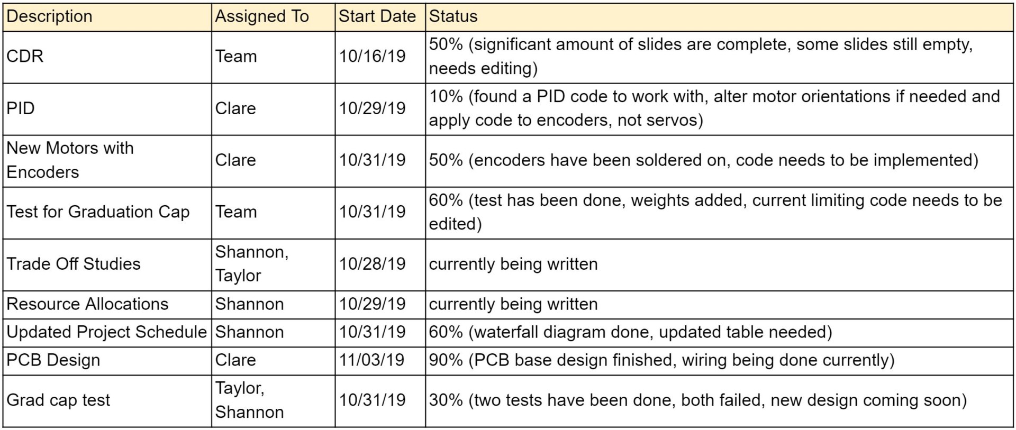The width and height of the screenshot is (1016, 430).
Task: Click the Grad cap test cell
Action: tap(107, 401)
